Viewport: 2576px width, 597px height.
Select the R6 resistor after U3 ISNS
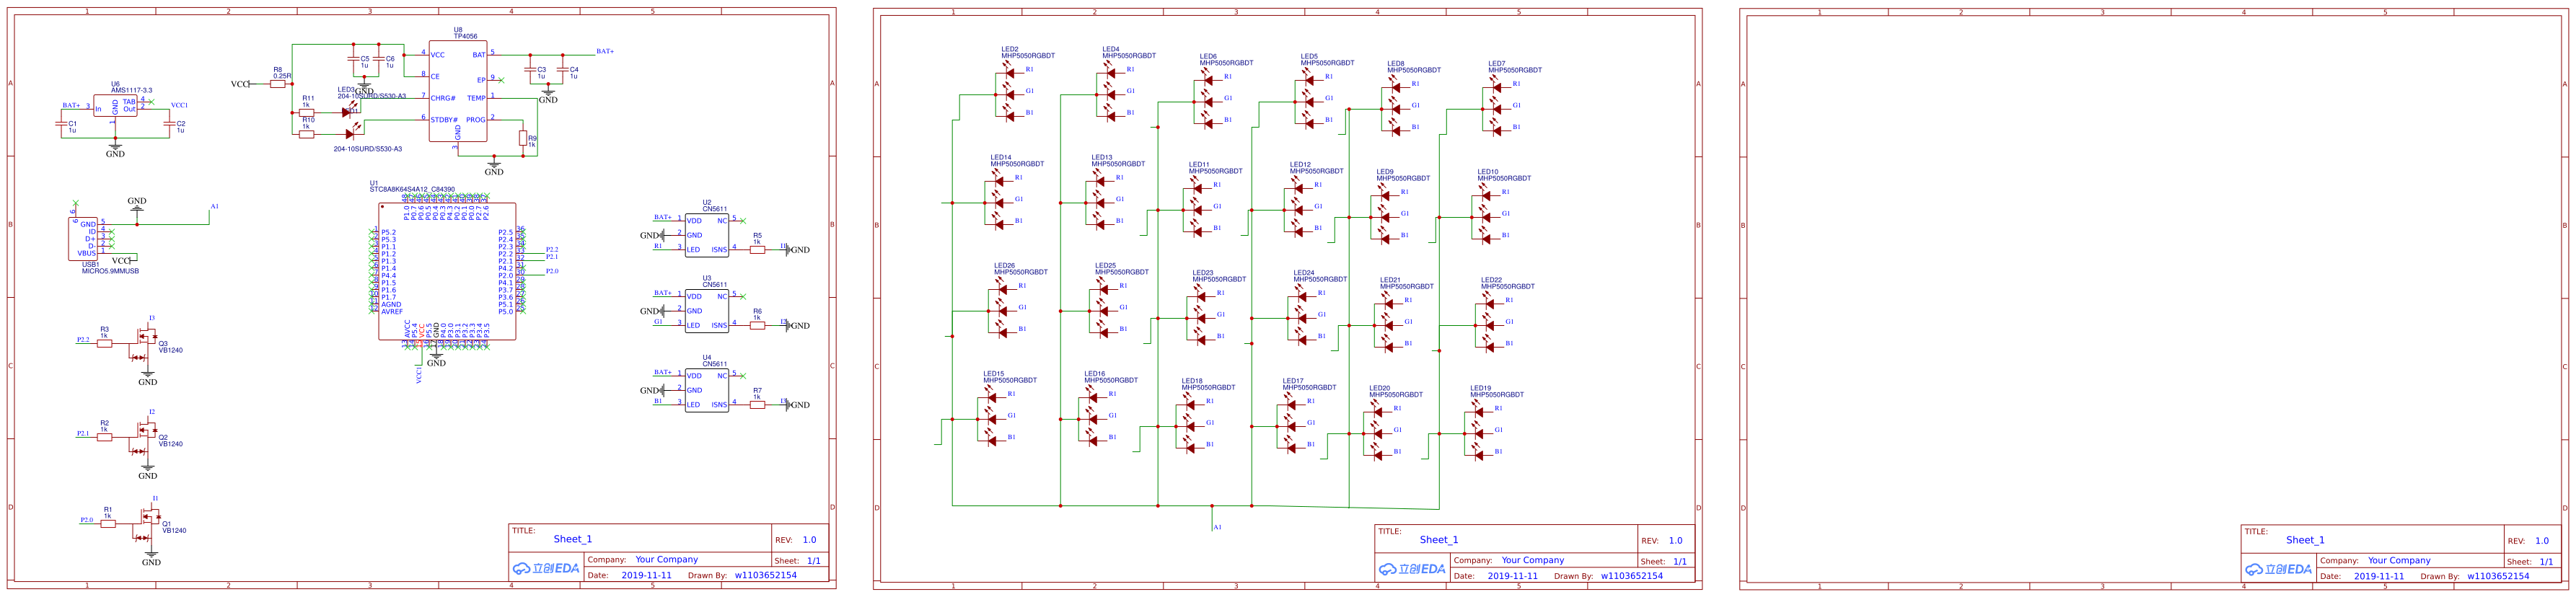[757, 325]
